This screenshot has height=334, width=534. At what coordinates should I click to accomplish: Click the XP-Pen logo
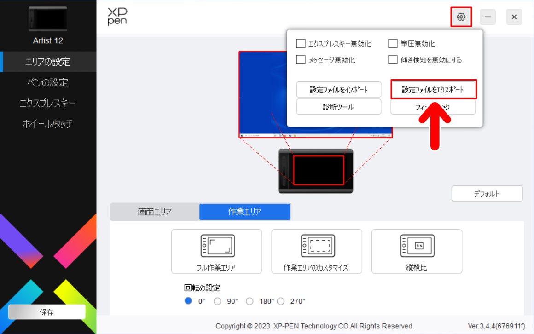point(116,17)
